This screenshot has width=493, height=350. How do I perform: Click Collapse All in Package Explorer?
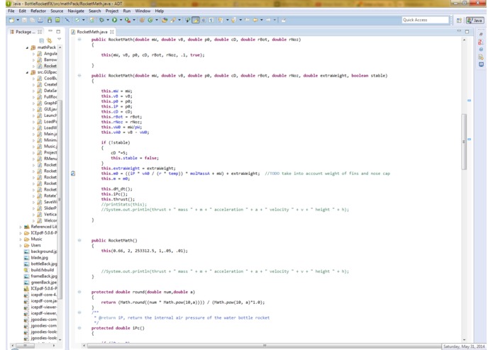point(42,40)
